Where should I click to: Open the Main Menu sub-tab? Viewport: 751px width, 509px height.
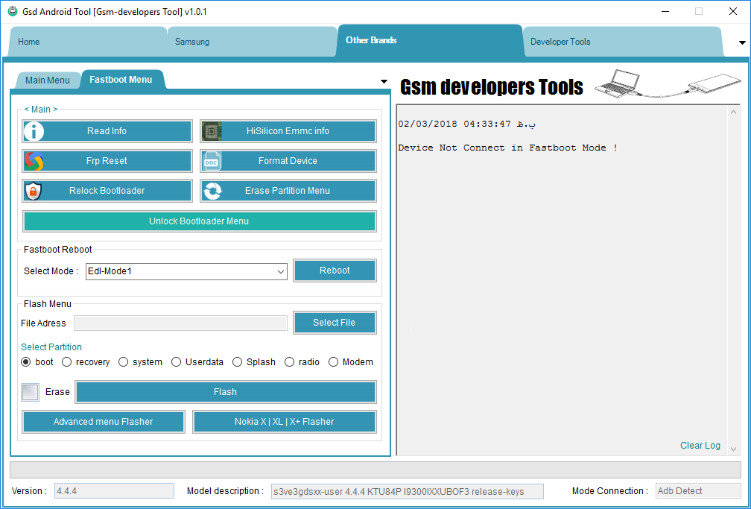click(x=48, y=80)
